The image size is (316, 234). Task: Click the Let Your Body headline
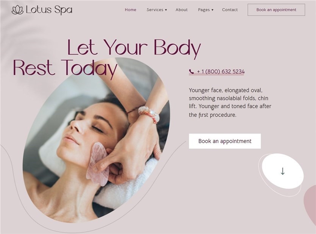coord(134,48)
